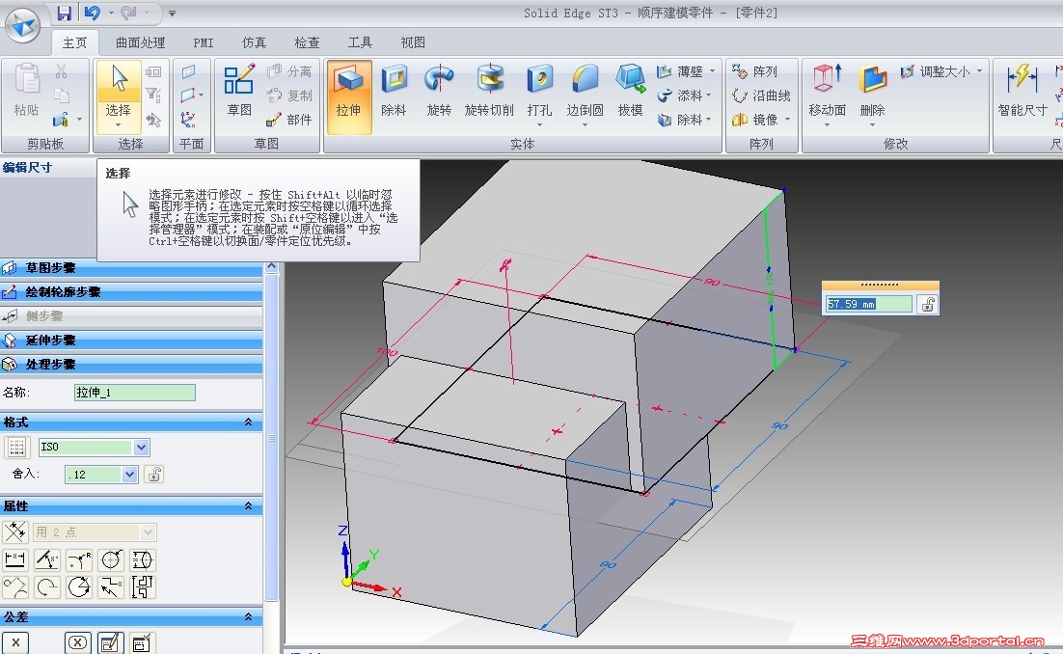Click the save icon in quick access toolbar
This screenshot has width=1063, height=654.
[x=65, y=13]
